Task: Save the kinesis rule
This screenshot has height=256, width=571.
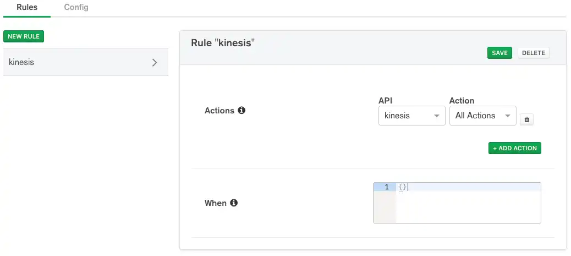Action: [499, 53]
